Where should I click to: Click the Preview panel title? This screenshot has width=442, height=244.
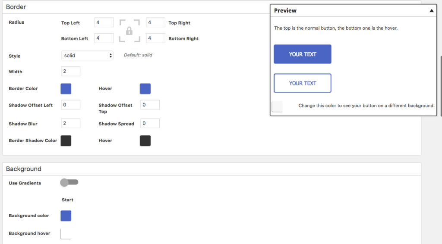pos(285,11)
